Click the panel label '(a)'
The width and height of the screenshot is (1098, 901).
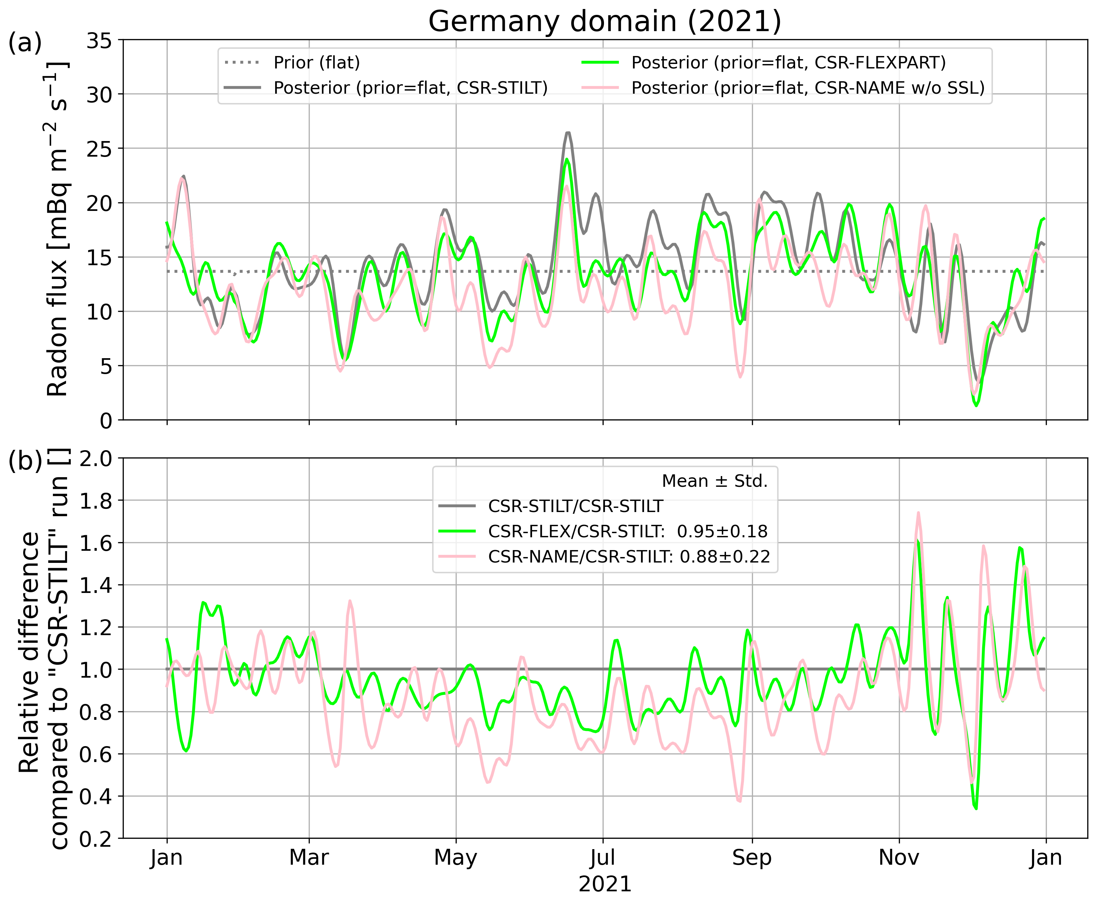pos(25,43)
